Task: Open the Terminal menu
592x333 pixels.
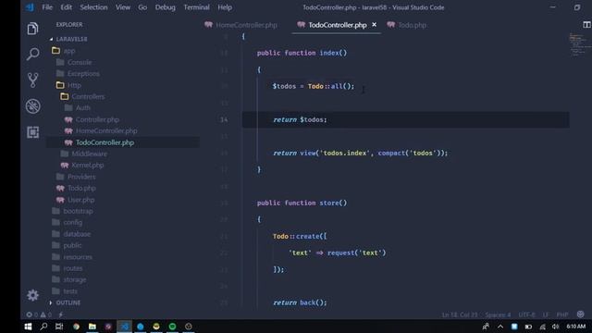Action: [x=196, y=7]
